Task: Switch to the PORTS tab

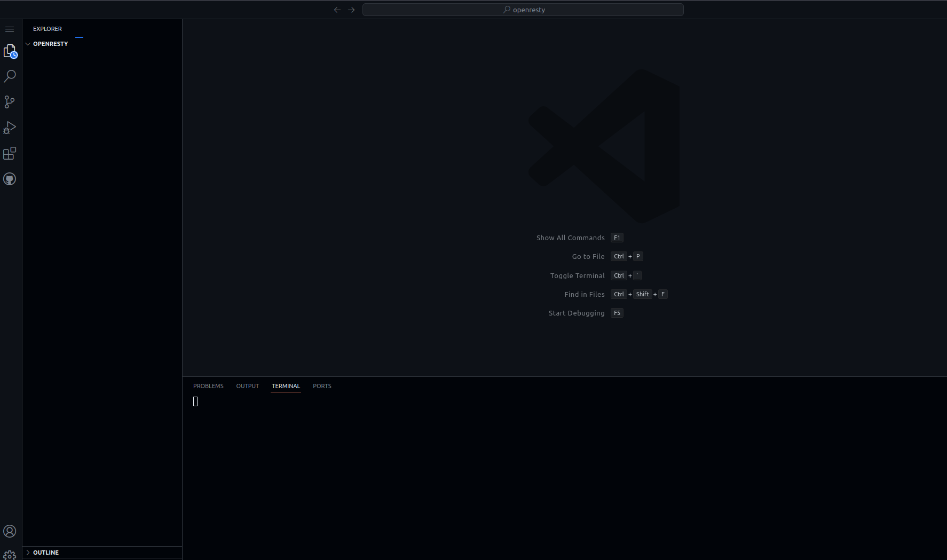Action: click(x=322, y=386)
